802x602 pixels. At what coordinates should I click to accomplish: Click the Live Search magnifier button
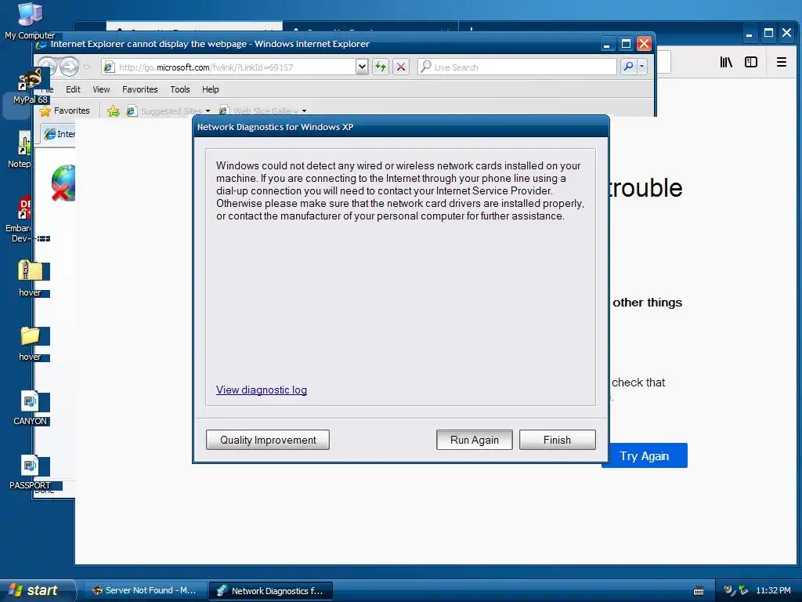coord(628,67)
